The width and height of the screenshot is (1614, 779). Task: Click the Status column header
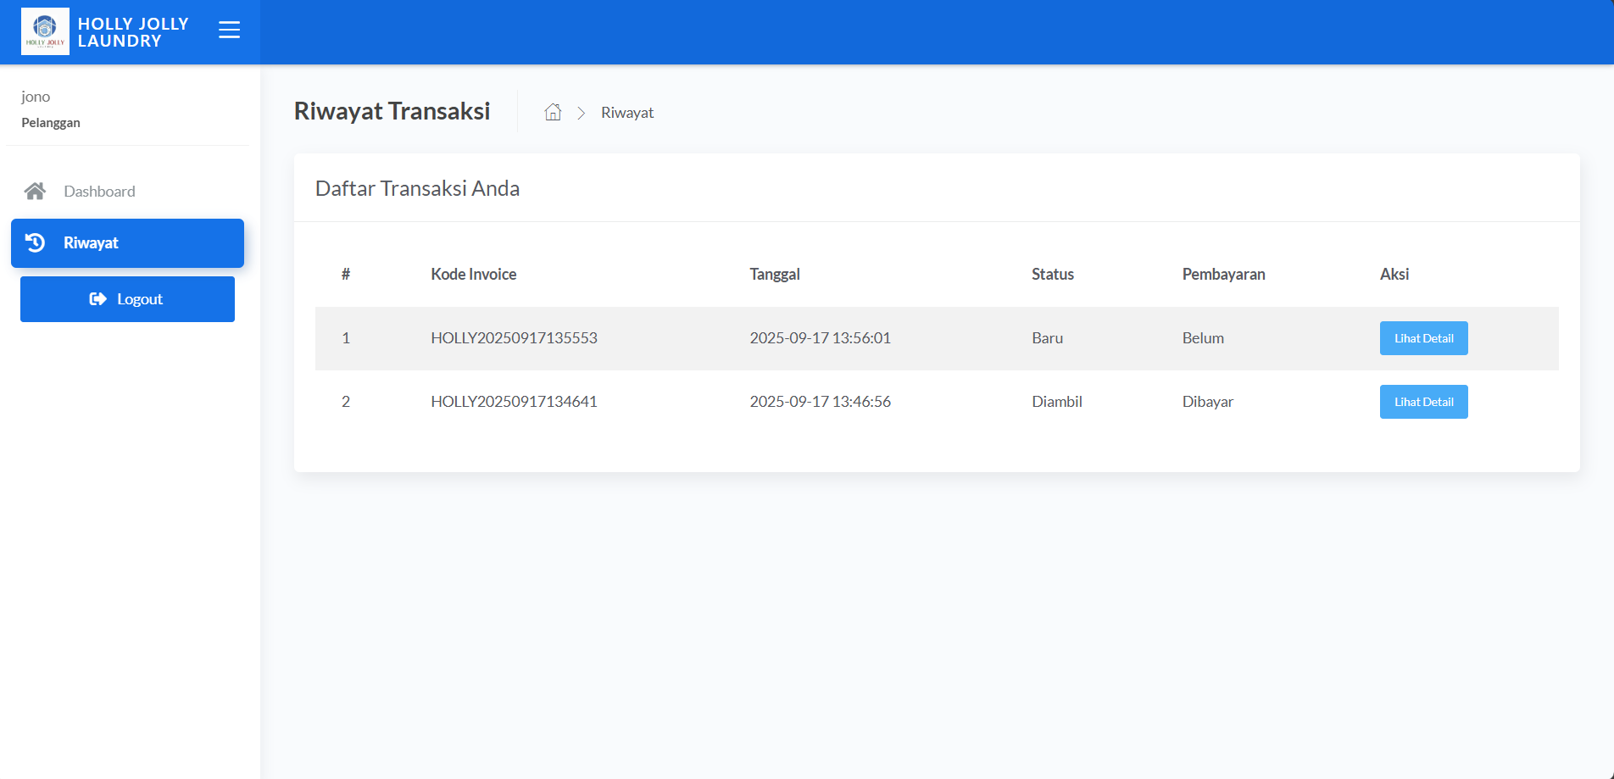1052,275
